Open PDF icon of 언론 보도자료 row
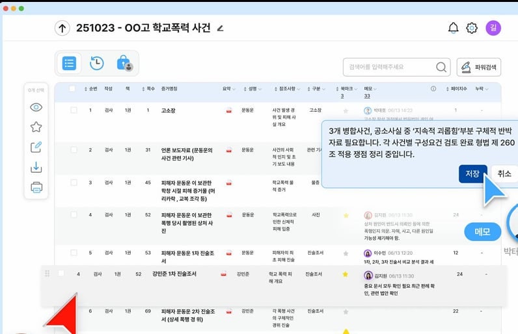This screenshot has width=518, height=334. coord(228,150)
